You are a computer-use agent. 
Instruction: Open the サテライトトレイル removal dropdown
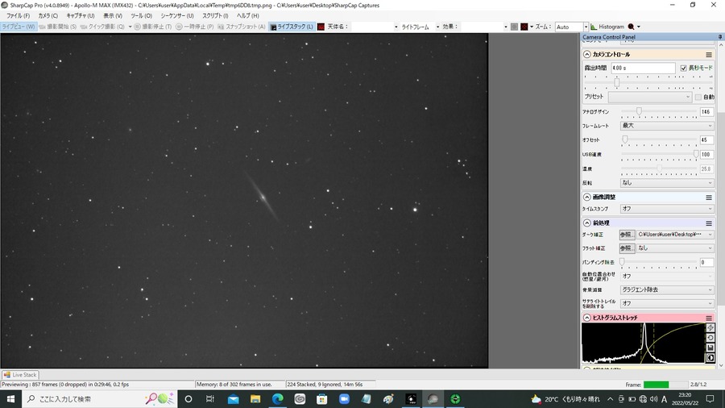pyautogui.click(x=667, y=303)
